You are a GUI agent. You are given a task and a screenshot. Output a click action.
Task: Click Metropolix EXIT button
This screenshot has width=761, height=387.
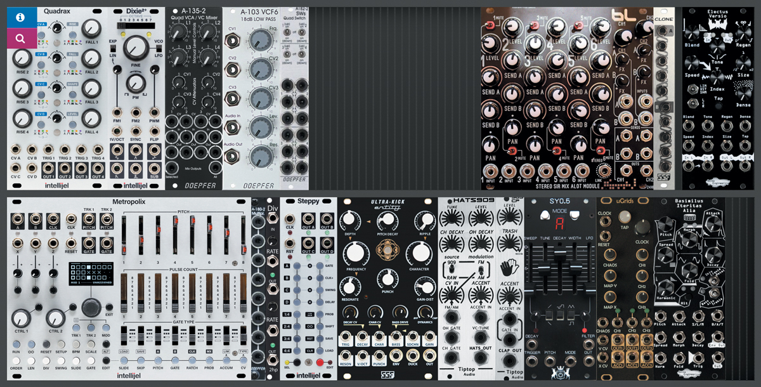tap(109, 306)
